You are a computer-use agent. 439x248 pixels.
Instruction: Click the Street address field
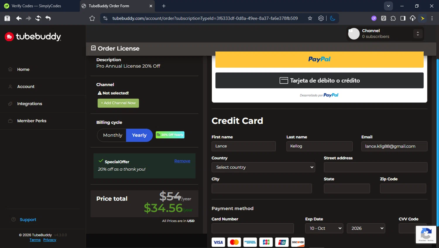coord(375,167)
